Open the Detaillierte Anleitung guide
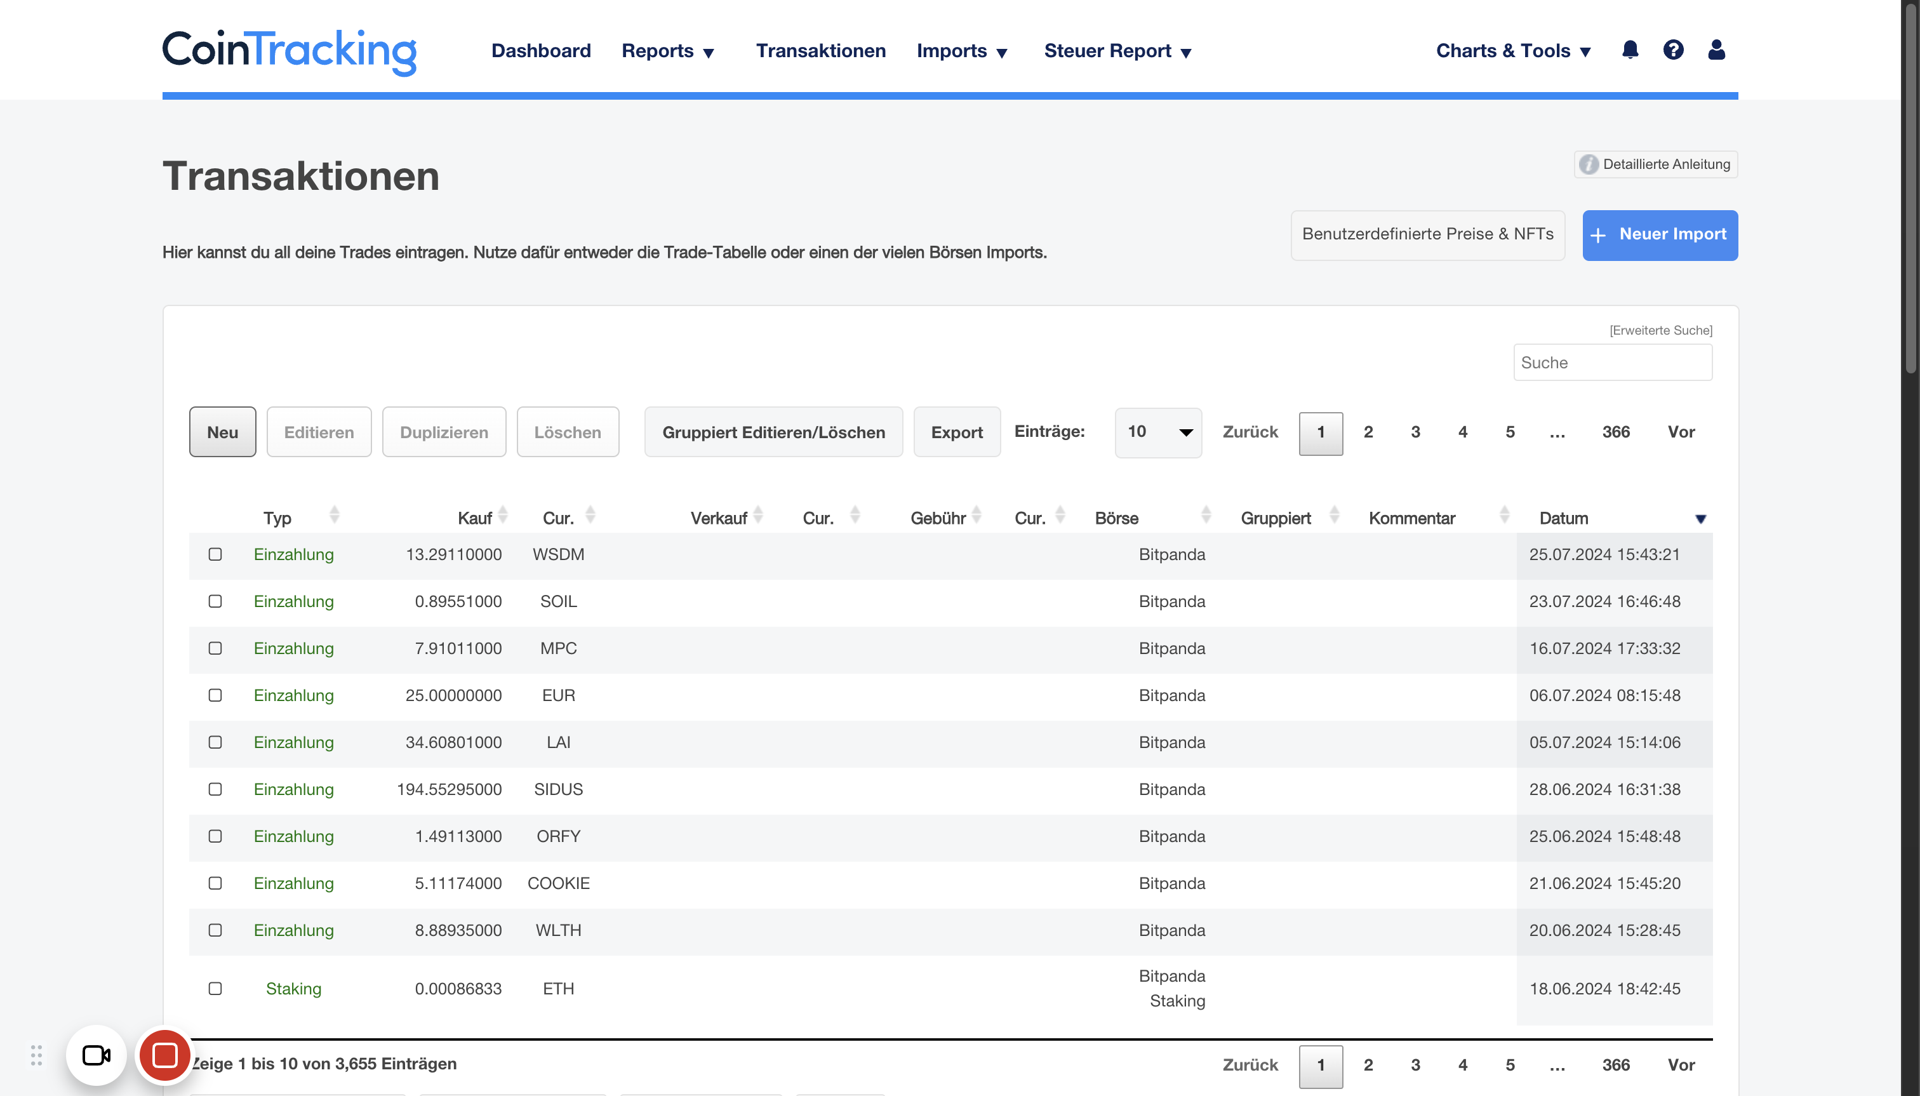The width and height of the screenshot is (1920, 1096). [x=1656, y=164]
